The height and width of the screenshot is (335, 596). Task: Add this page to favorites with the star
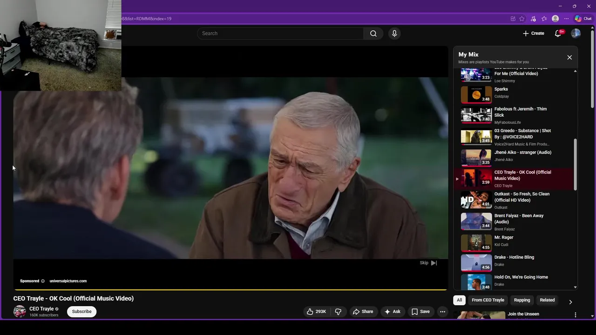pyautogui.click(x=522, y=19)
